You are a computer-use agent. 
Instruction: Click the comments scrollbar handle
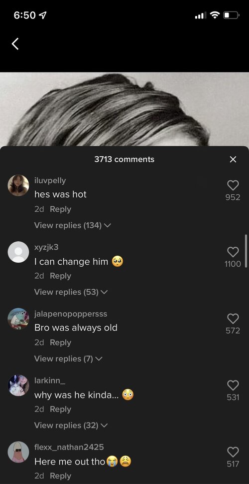[x=246, y=251]
